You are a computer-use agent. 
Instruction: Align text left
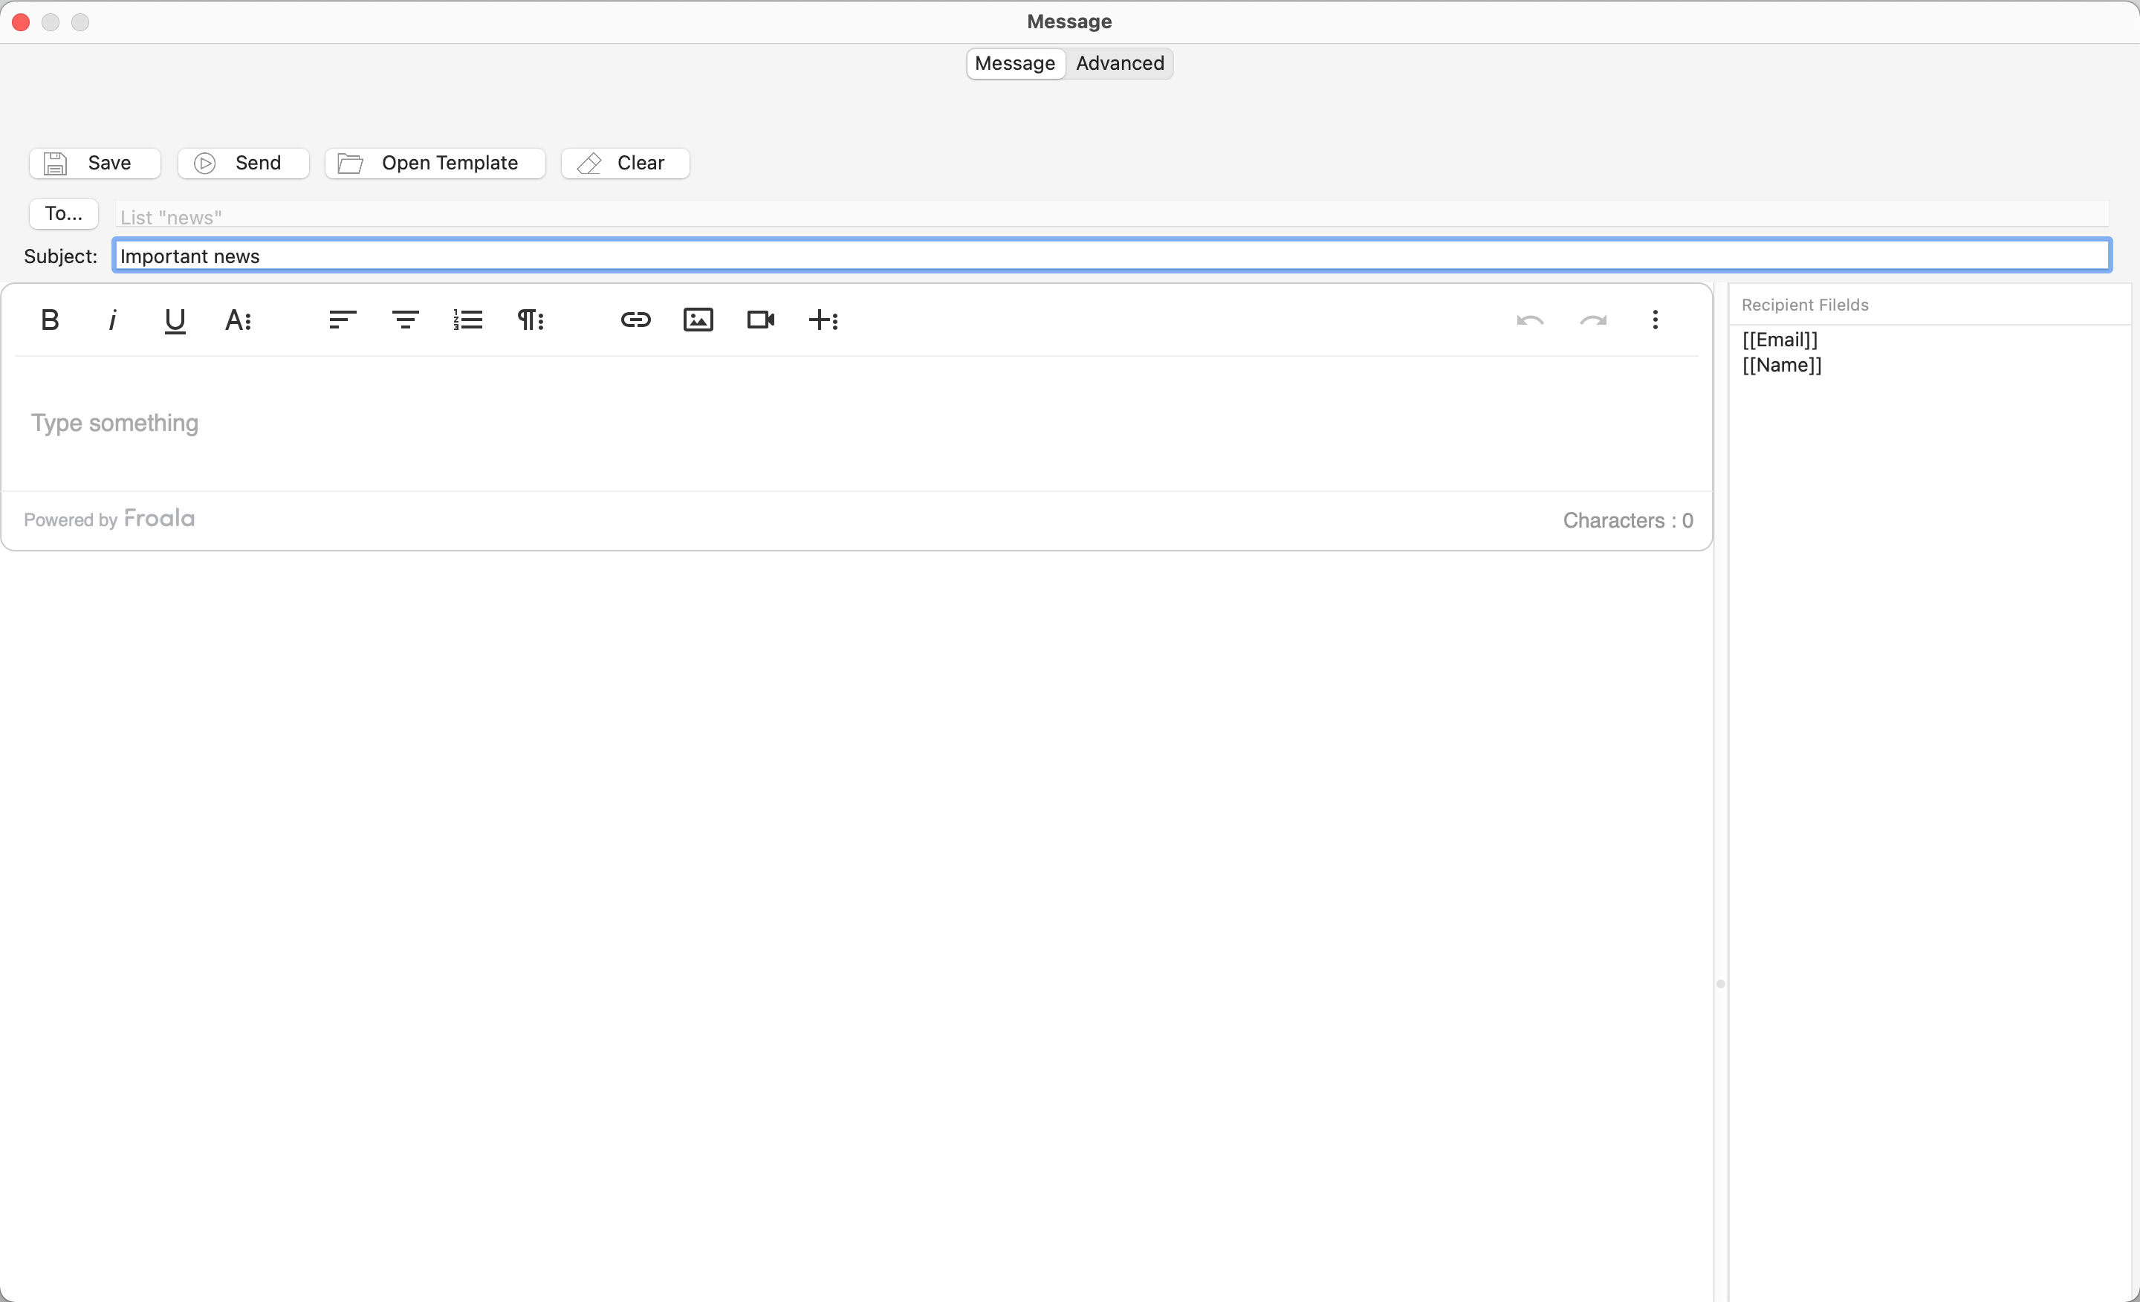(343, 320)
